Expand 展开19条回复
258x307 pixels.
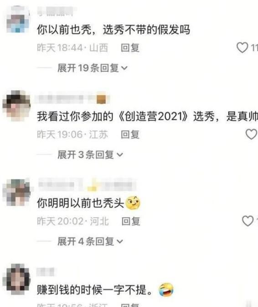(93, 68)
